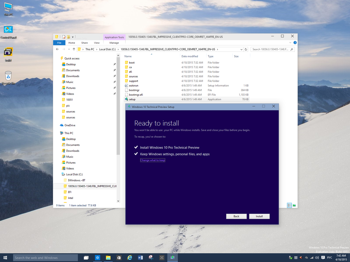Select the build desktop icon
350x262 pixels.
coord(8,55)
